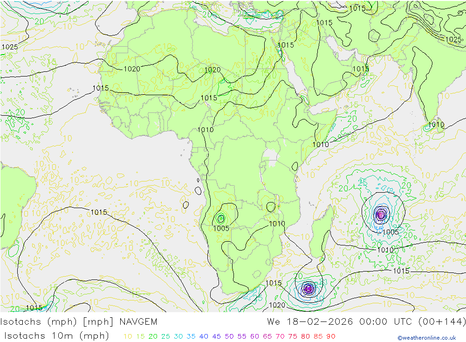Viewport: 466px width, 342px height.
Task: Click the 'Isotachs 10m (mph)' legend label
Action: (x=57, y=336)
